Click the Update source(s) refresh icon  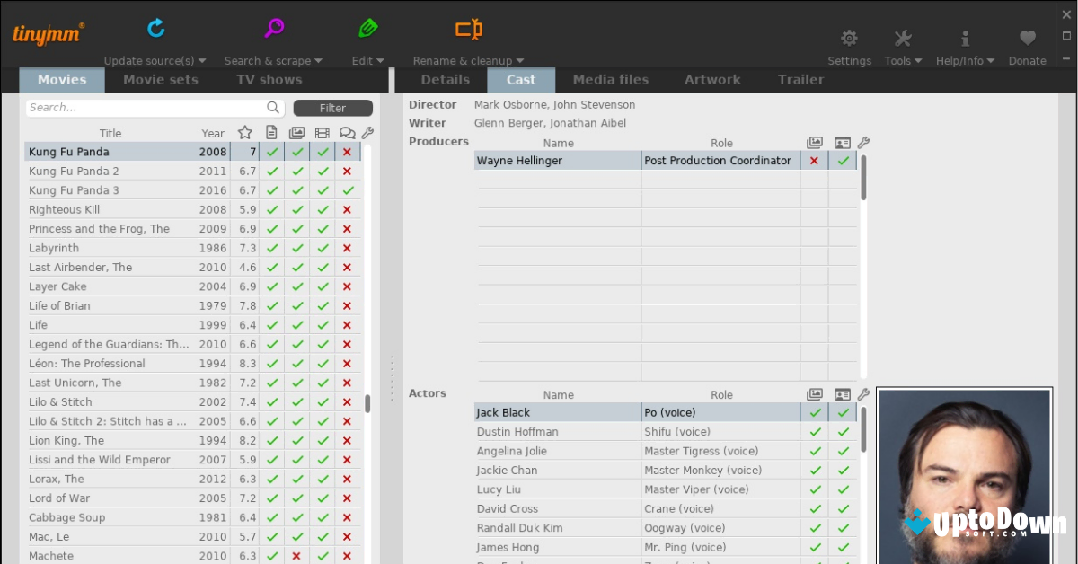point(155,28)
